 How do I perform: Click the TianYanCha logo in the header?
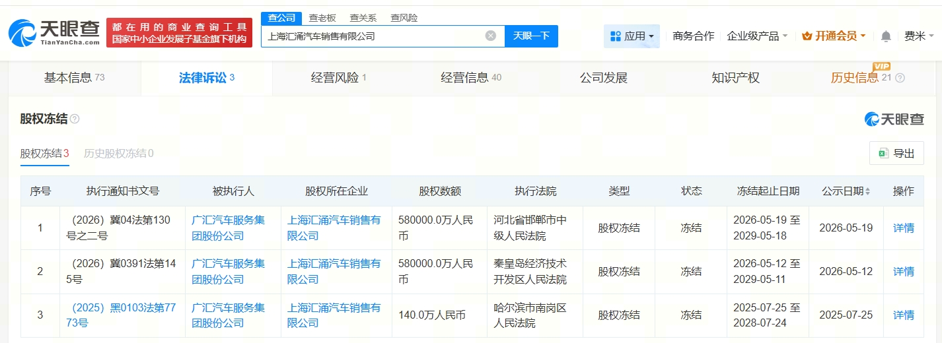(x=54, y=32)
